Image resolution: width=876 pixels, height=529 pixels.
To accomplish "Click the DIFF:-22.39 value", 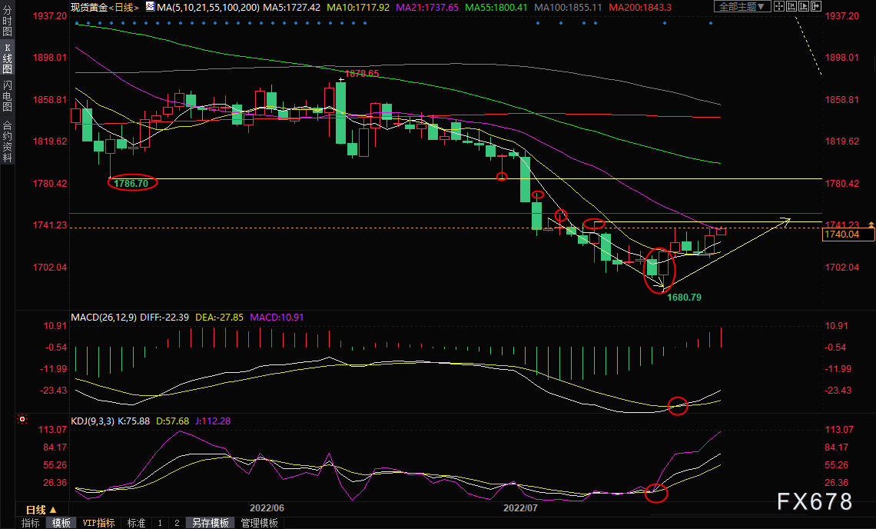I will tap(164, 317).
